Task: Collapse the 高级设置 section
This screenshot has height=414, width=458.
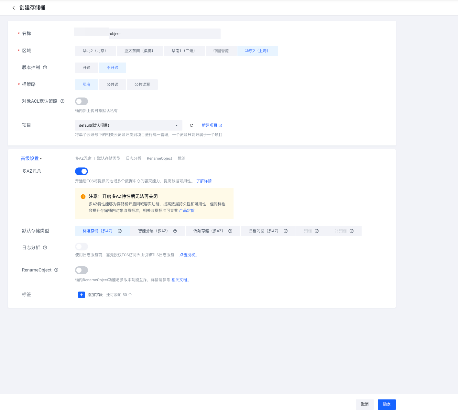Action: tap(31, 158)
